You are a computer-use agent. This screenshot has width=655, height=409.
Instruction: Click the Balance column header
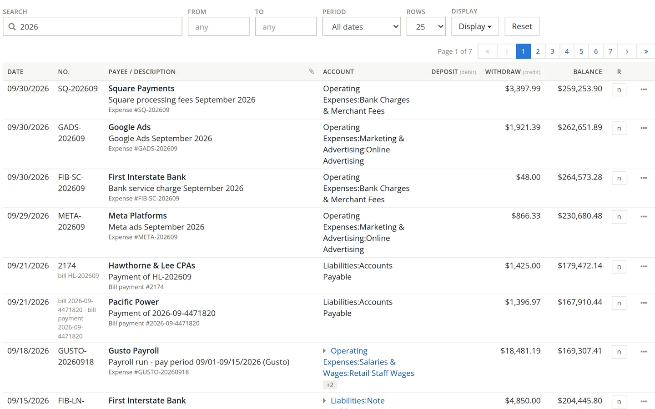click(x=587, y=72)
